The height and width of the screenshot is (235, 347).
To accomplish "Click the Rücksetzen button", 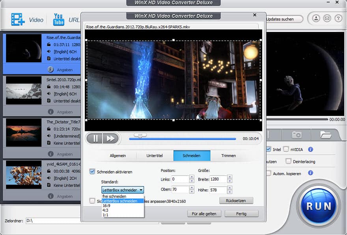I will pos(236,200).
